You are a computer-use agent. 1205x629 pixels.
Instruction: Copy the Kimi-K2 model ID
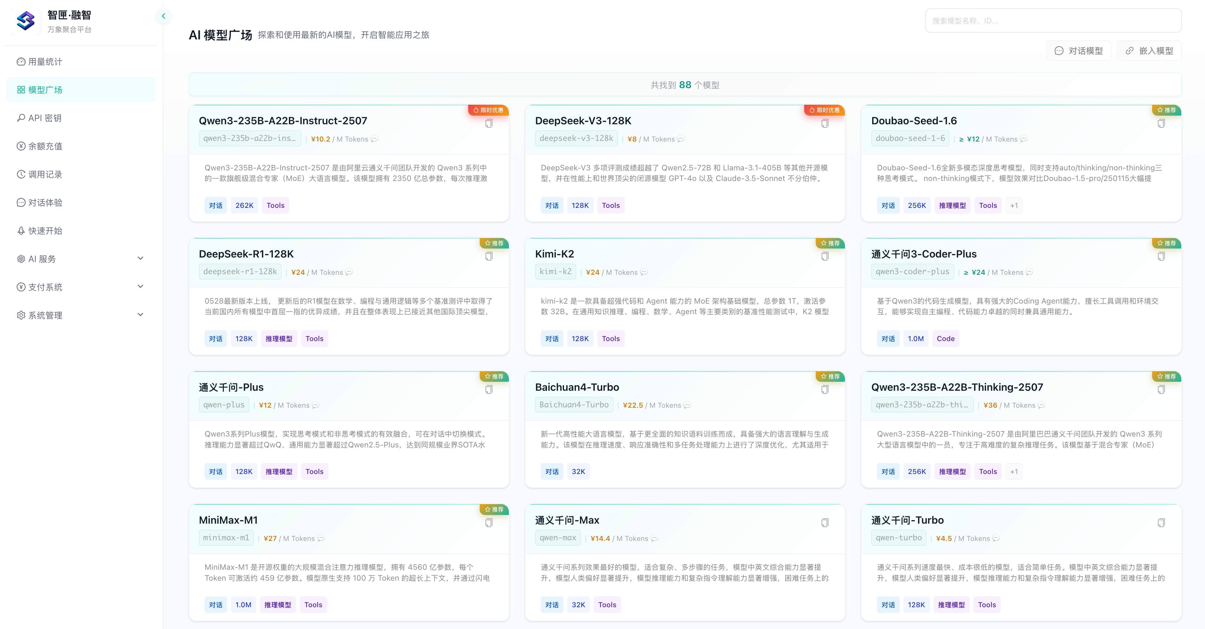pos(825,256)
